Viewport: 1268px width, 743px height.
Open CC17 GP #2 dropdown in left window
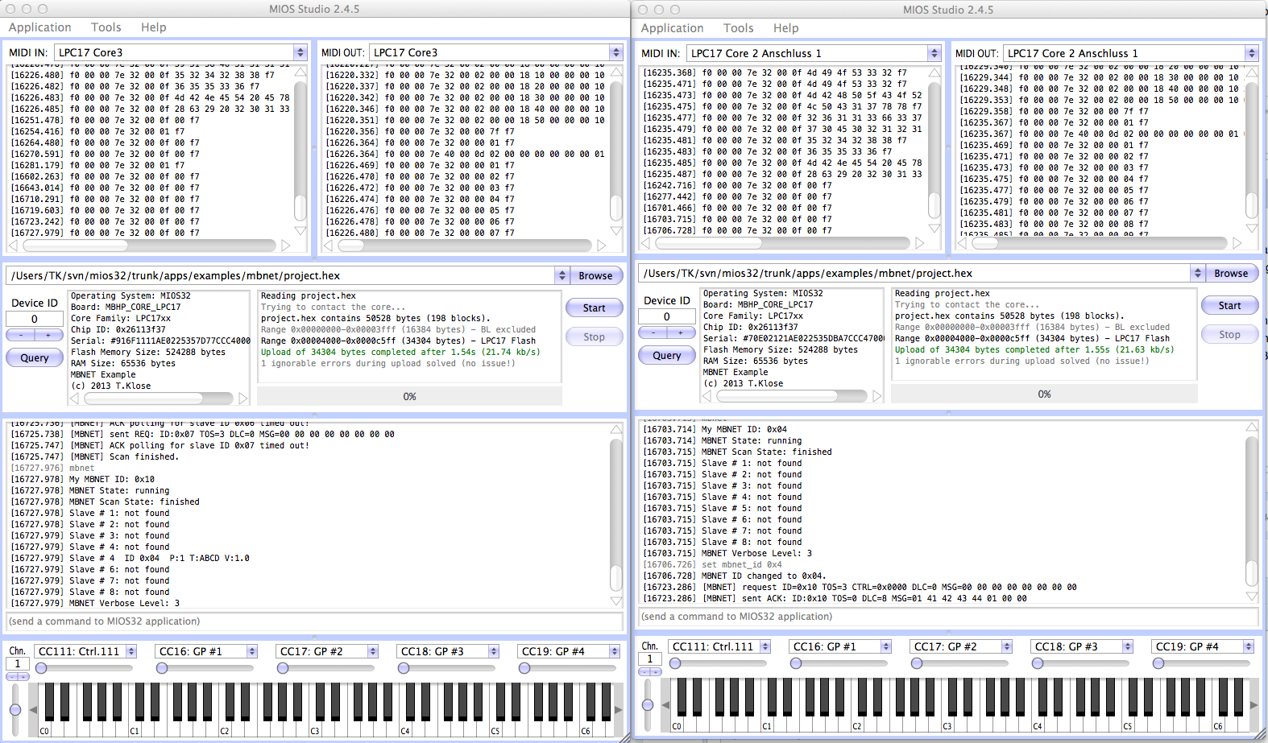[x=328, y=651]
